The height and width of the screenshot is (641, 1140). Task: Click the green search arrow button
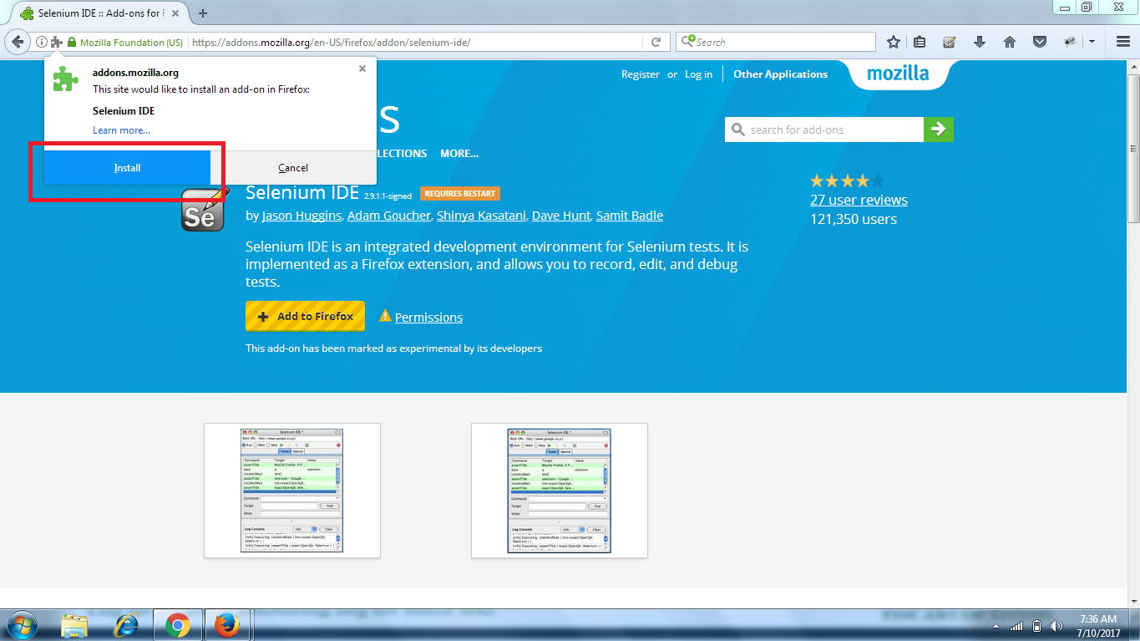coord(938,130)
